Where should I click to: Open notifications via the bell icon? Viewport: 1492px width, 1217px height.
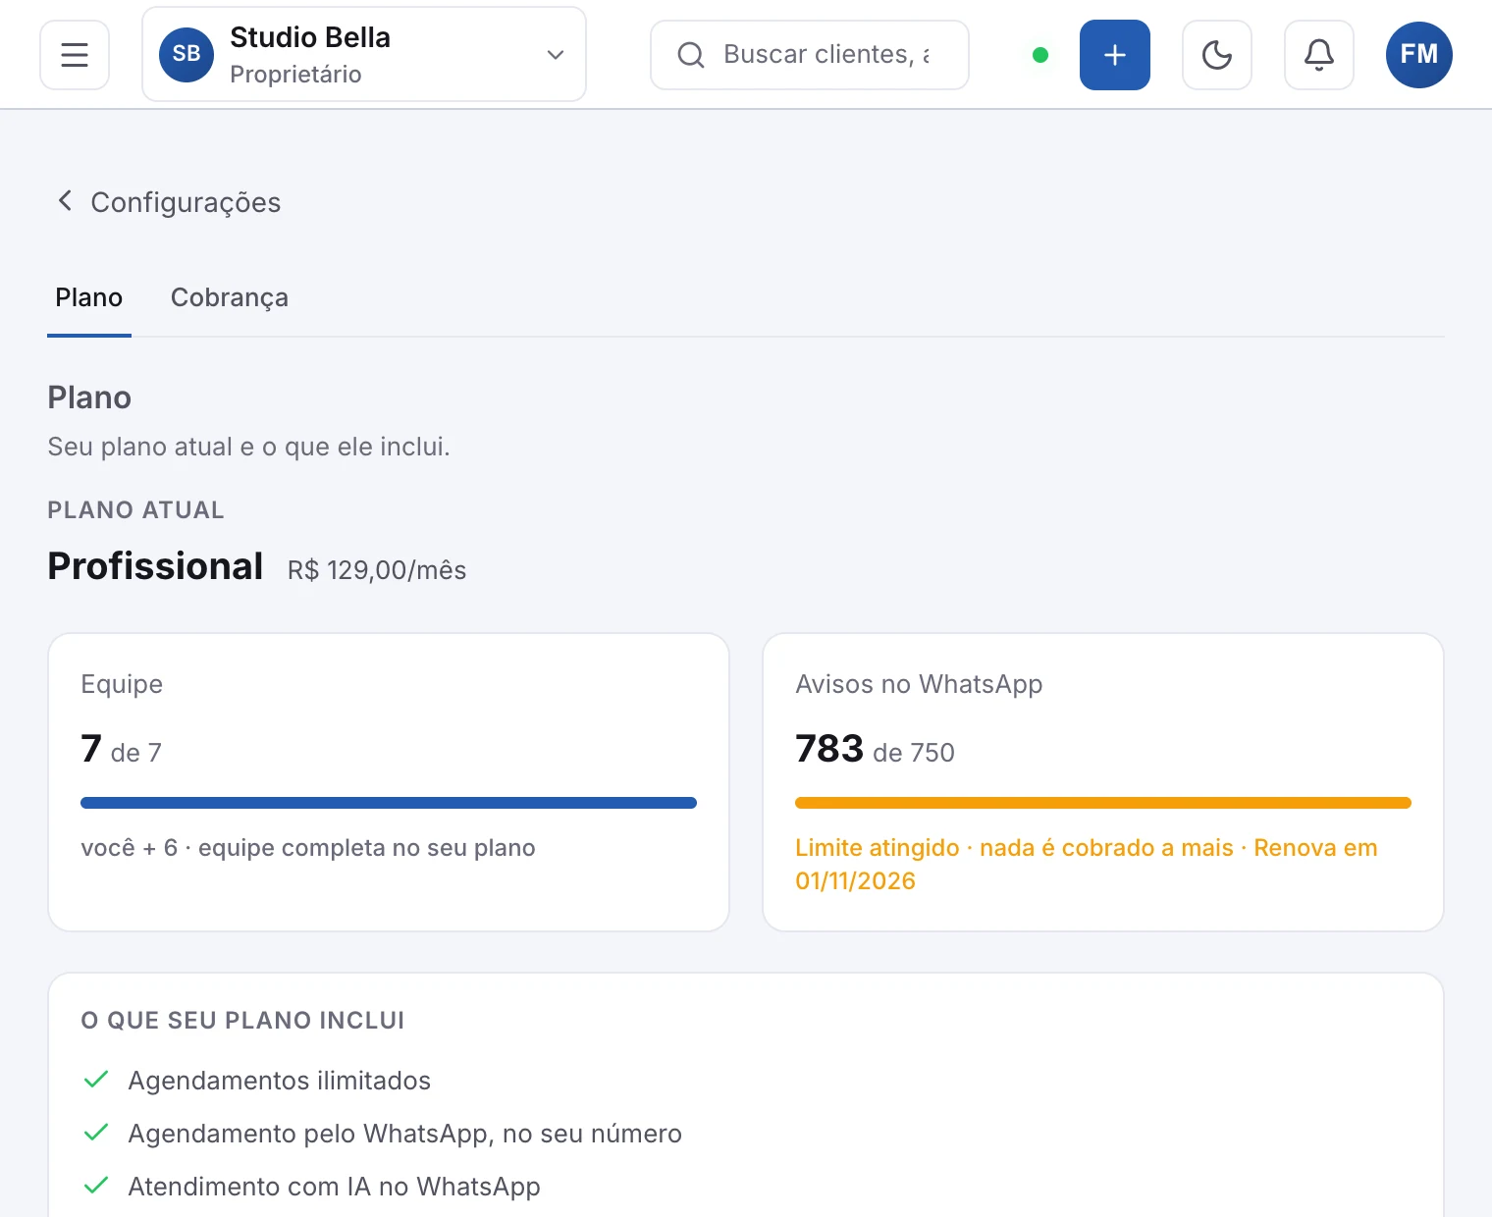[1319, 55]
